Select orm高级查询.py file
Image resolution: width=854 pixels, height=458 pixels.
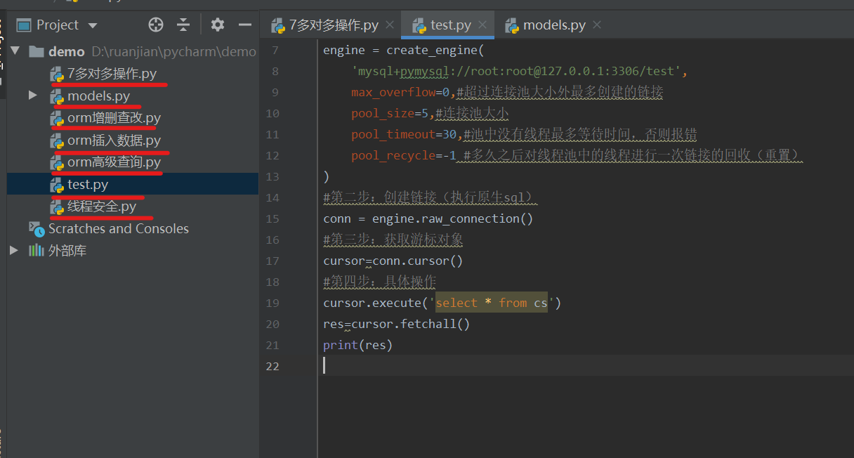click(114, 163)
